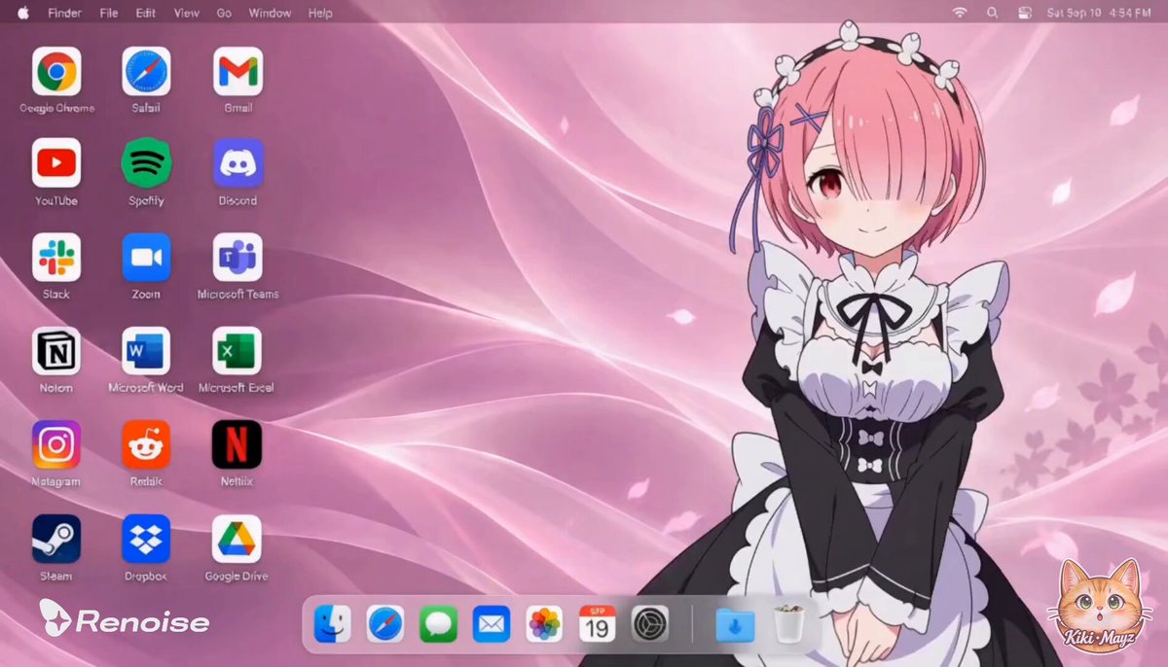Launch Steam desktop icon

coord(56,539)
